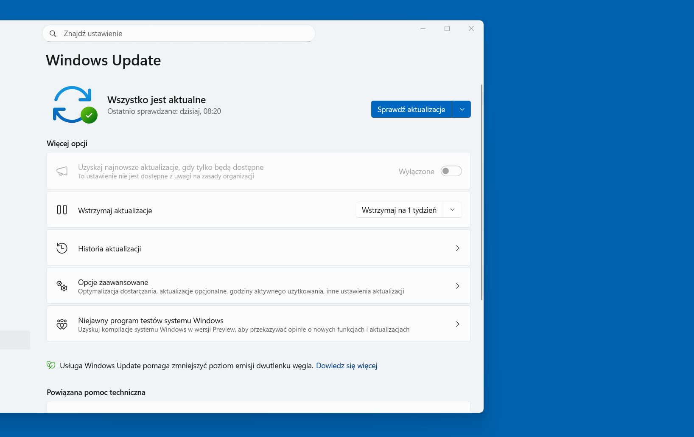Click the Sprawdź aktualizacje button
Image resolution: width=694 pixels, height=437 pixels.
click(x=411, y=109)
